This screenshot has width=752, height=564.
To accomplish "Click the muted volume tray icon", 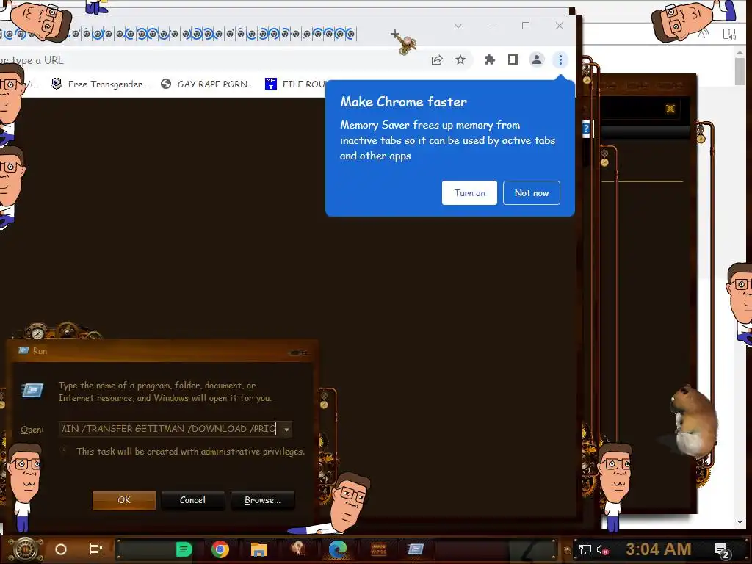I will pos(602,549).
